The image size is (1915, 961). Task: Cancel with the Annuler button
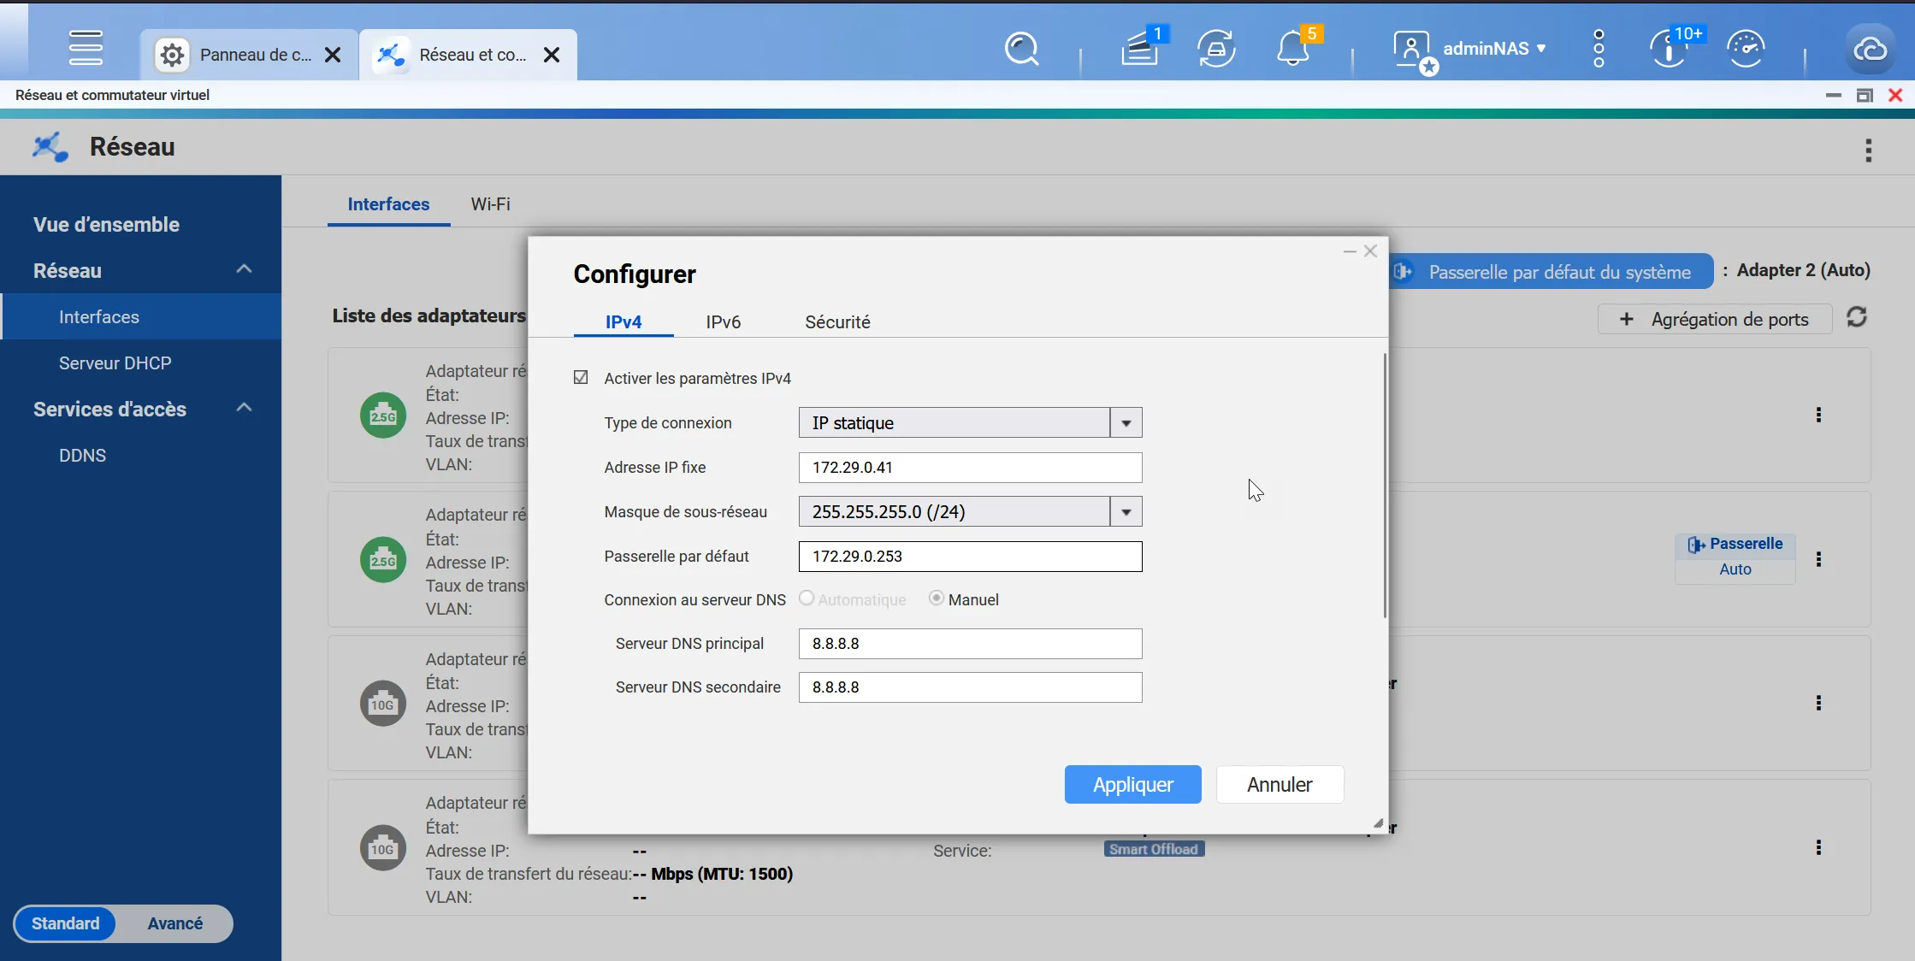1280,784
